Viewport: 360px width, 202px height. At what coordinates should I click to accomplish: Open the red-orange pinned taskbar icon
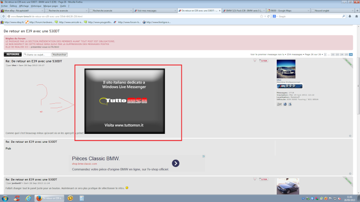point(17,198)
